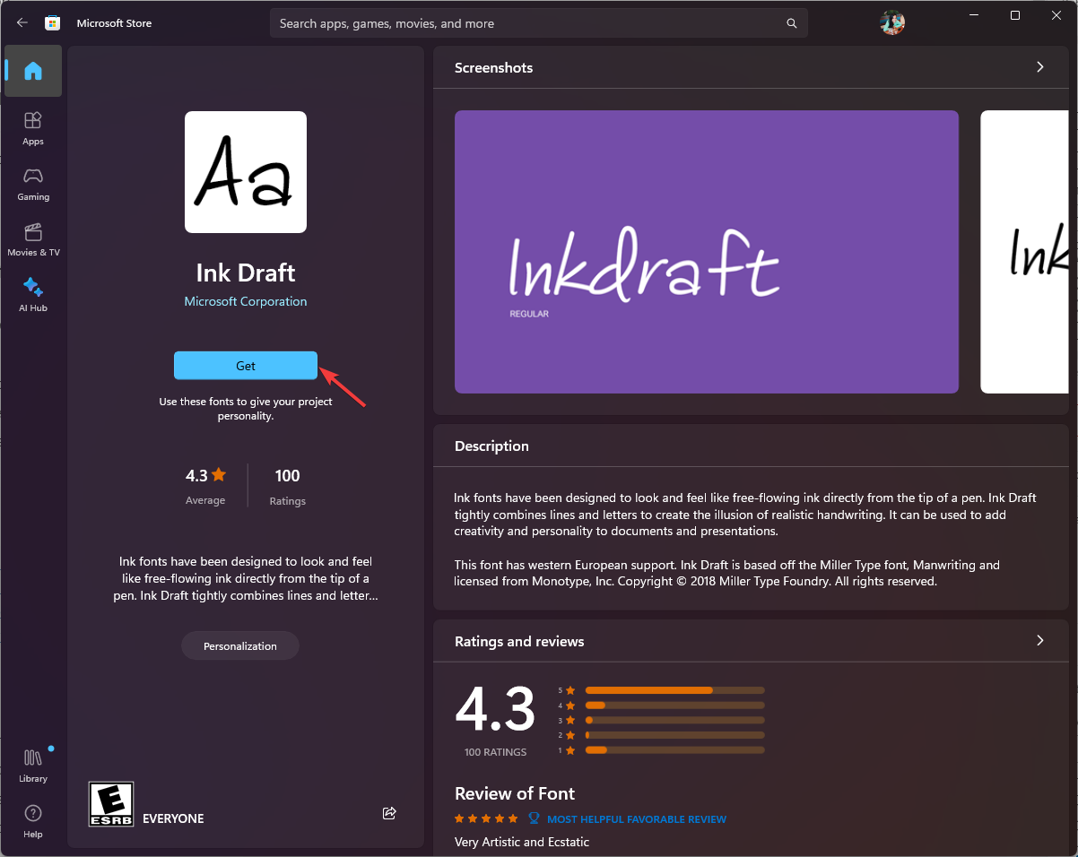The height and width of the screenshot is (857, 1078).
Task: Click the search magnifier icon
Action: (x=791, y=23)
